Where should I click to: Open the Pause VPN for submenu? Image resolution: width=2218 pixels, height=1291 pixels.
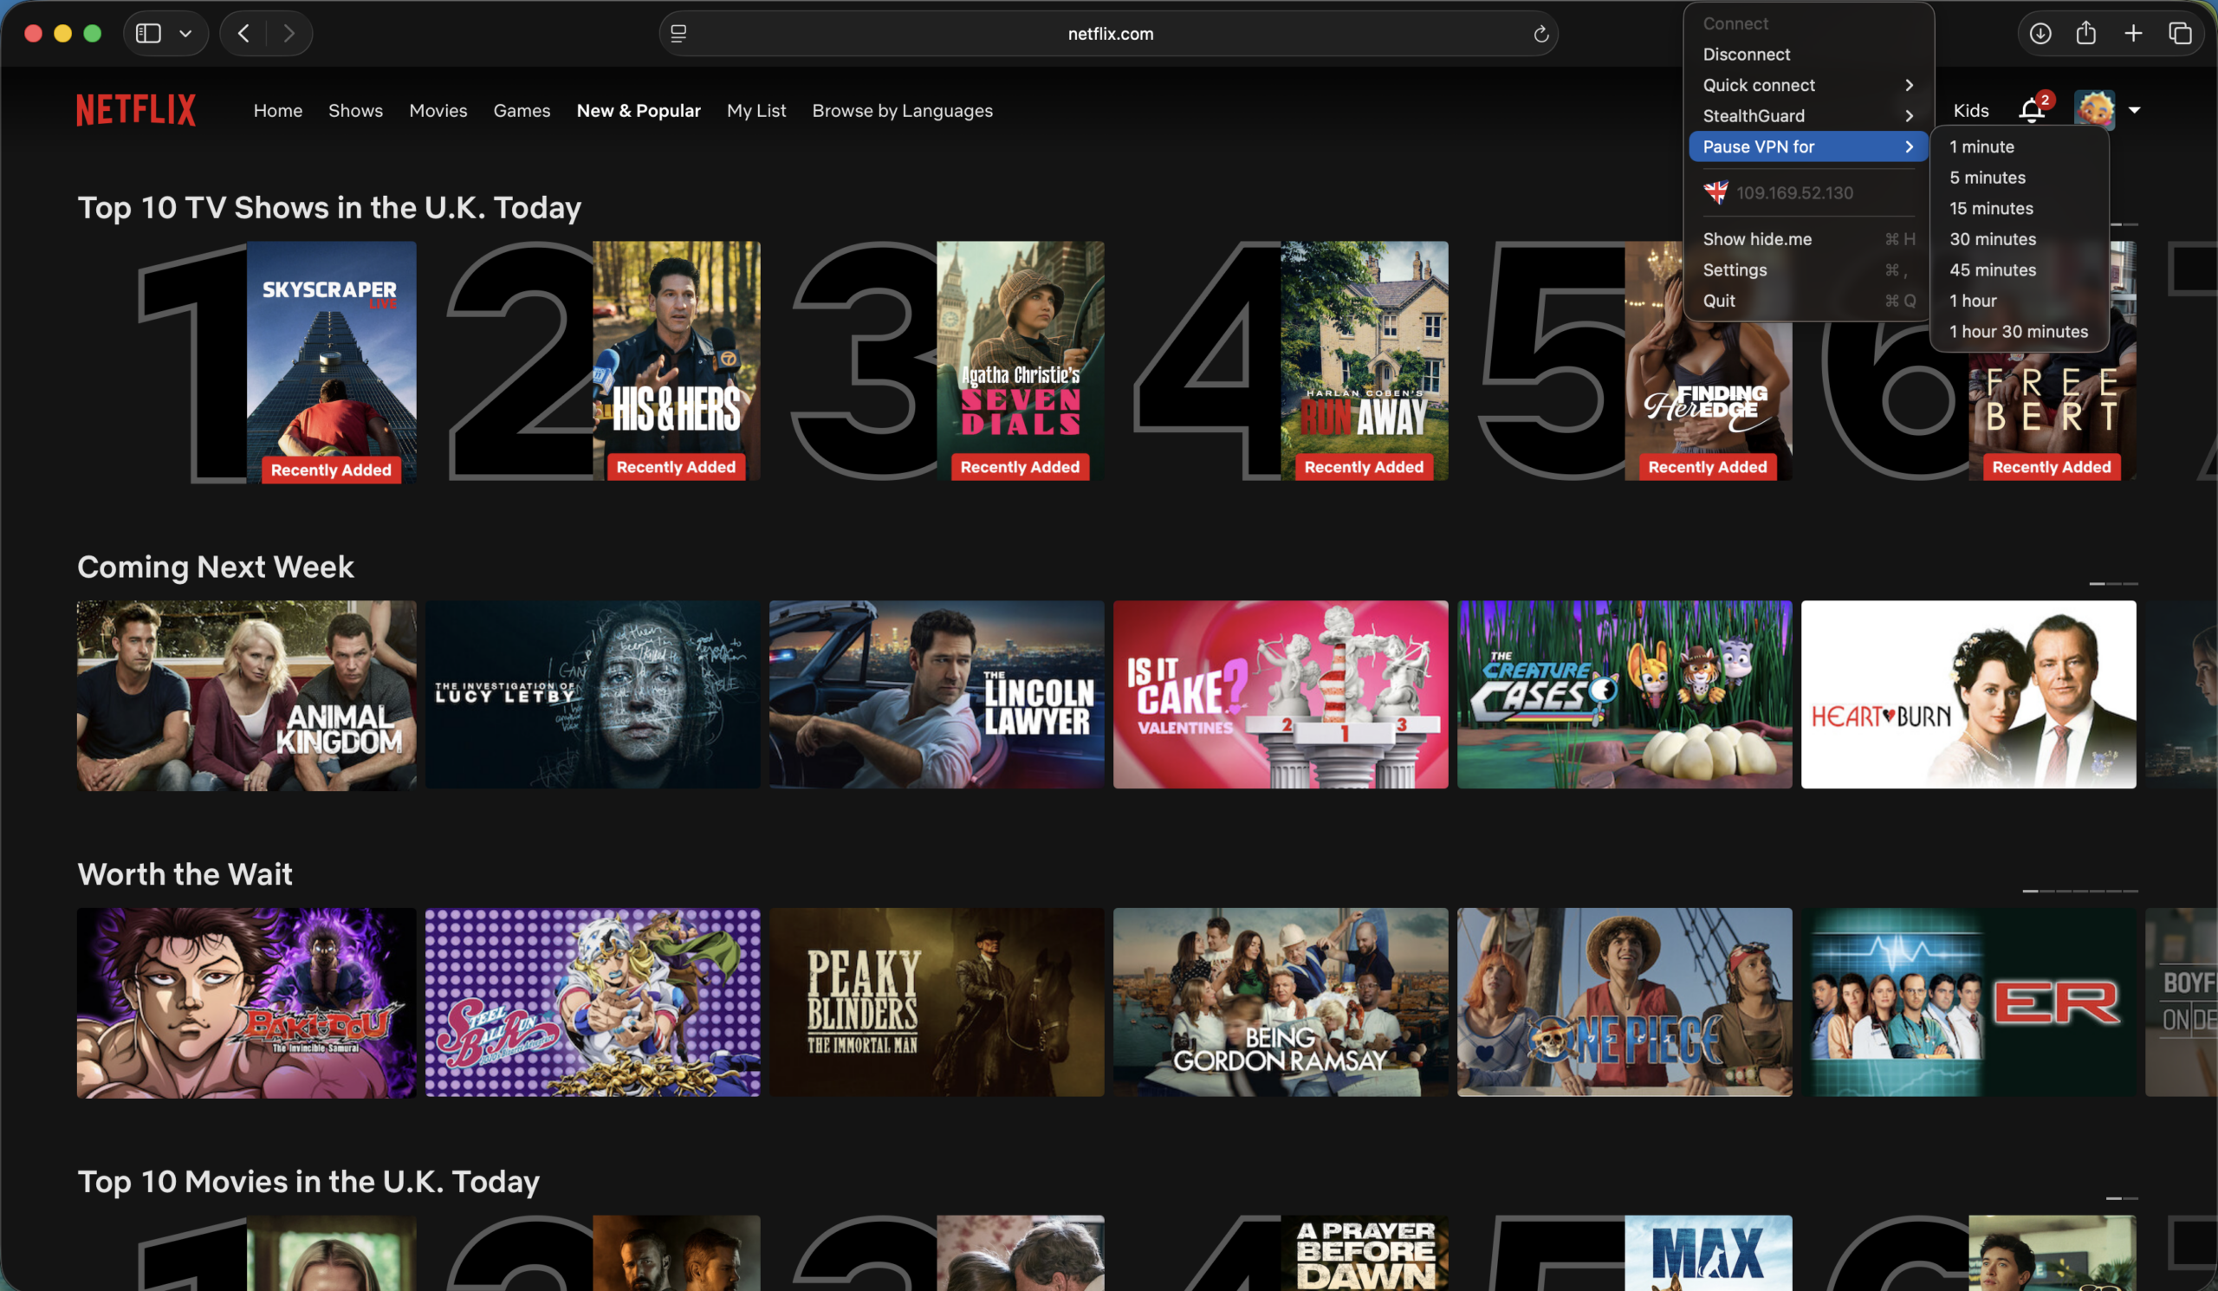click(1809, 147)
